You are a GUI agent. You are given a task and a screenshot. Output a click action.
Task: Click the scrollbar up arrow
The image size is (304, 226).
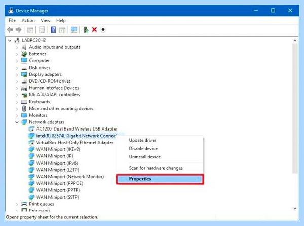295,41
